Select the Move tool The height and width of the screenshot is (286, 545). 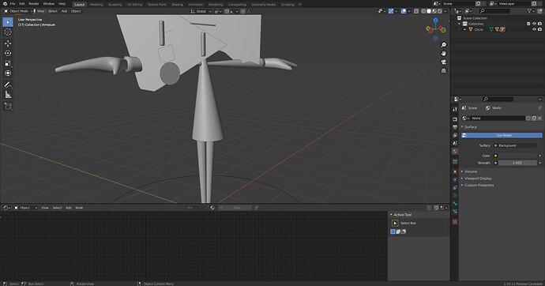(8, 43)
